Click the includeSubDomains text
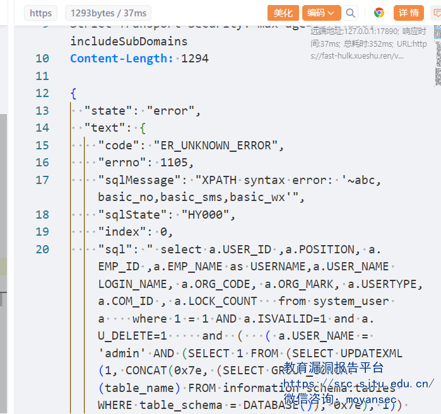This screenshot has width=441, height=414. click(129, 42)
